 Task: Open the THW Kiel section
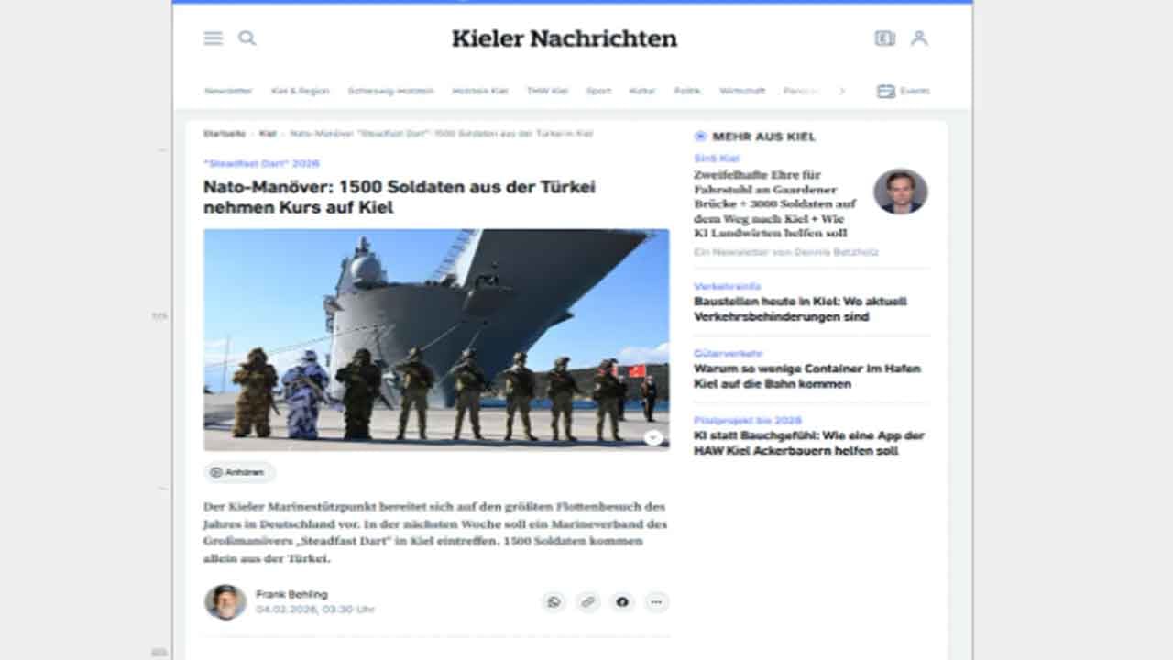(x=547, y=91)
